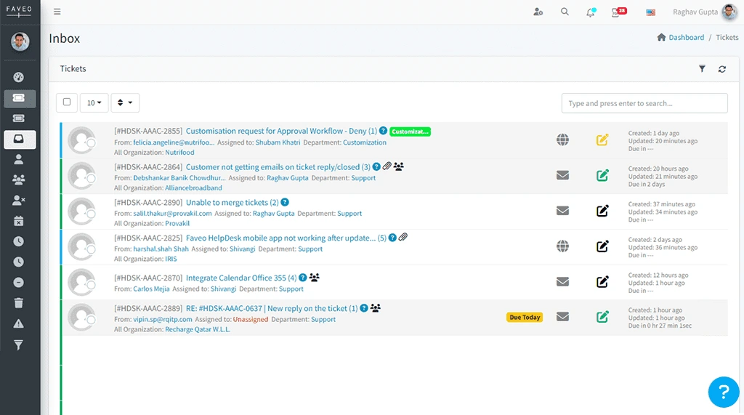Go to Dashboard breadcrumb
This screenshot has height=415, width=744.
coord(686,38)
